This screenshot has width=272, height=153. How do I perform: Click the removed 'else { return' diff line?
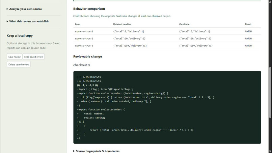coord(114,101)
